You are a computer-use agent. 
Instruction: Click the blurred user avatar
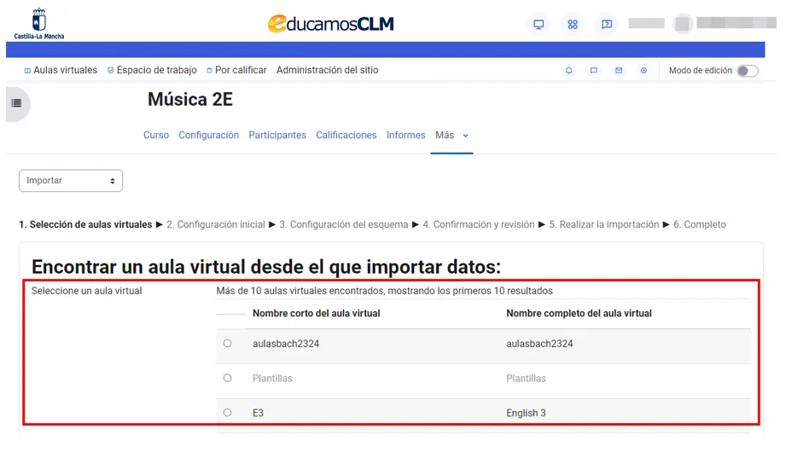coord(682,24)
